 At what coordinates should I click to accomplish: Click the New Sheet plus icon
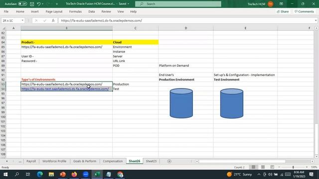[x=169, y=161]
